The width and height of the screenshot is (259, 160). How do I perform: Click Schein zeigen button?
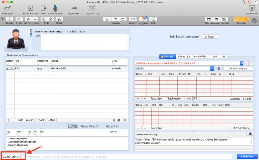[x=238, y=69]
